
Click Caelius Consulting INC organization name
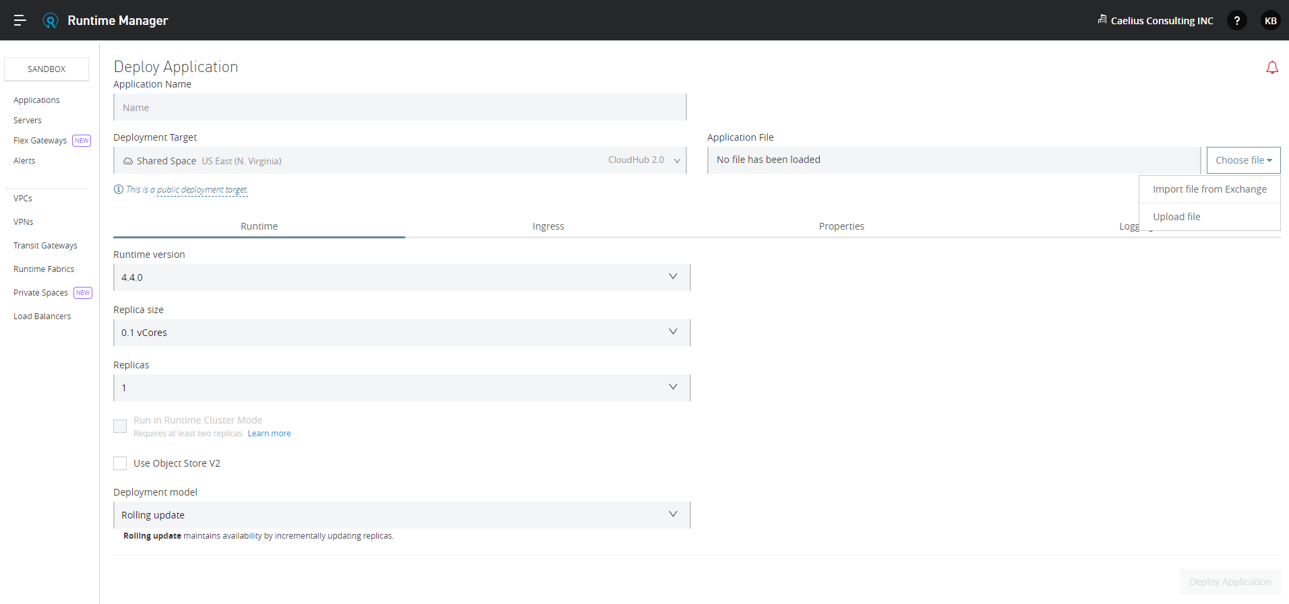[x=1162, y=21]
